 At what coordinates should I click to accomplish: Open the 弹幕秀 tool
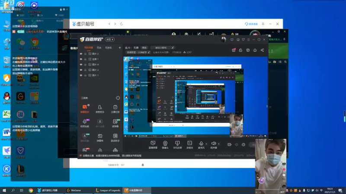point(100,138)
